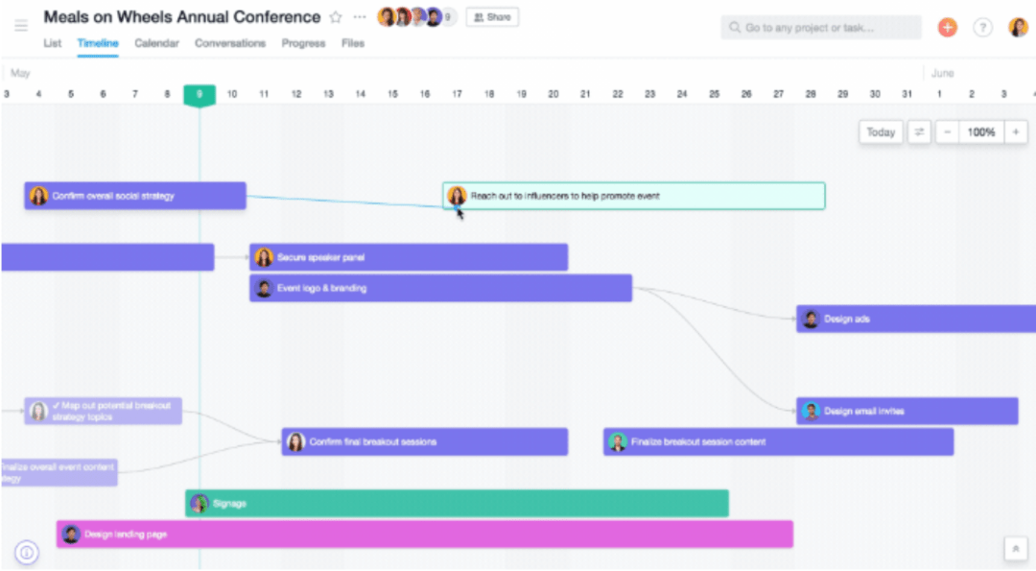The image size is (1036, 571).
Task: Click avatar on Finalize breakout session content
Action: [618, 442]
